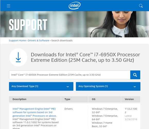Expand Any Operating System dropdown
149x129 pixels.
[x=108, y=86]
